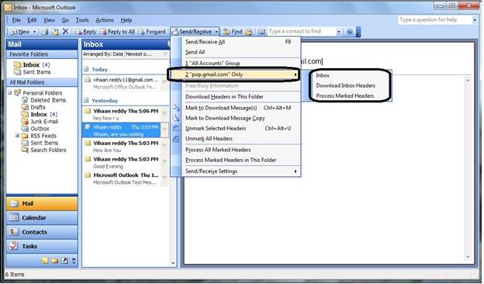Click the "Type a question for help" box
The width and height of the screenshot is (484, 284).
coord(435,19)
